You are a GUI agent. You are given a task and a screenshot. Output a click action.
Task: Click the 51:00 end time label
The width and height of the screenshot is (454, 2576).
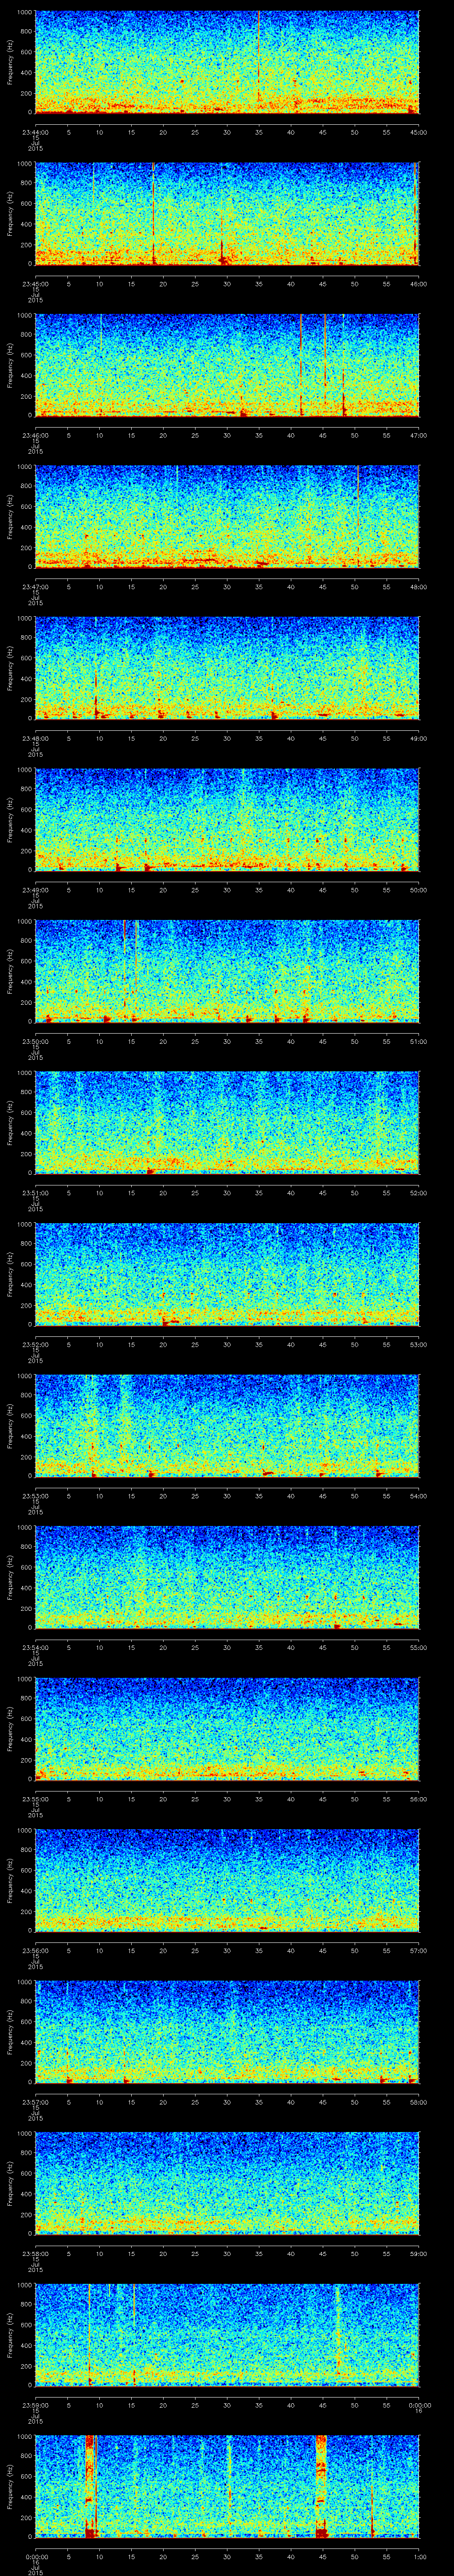click(x=419, y=1041)
